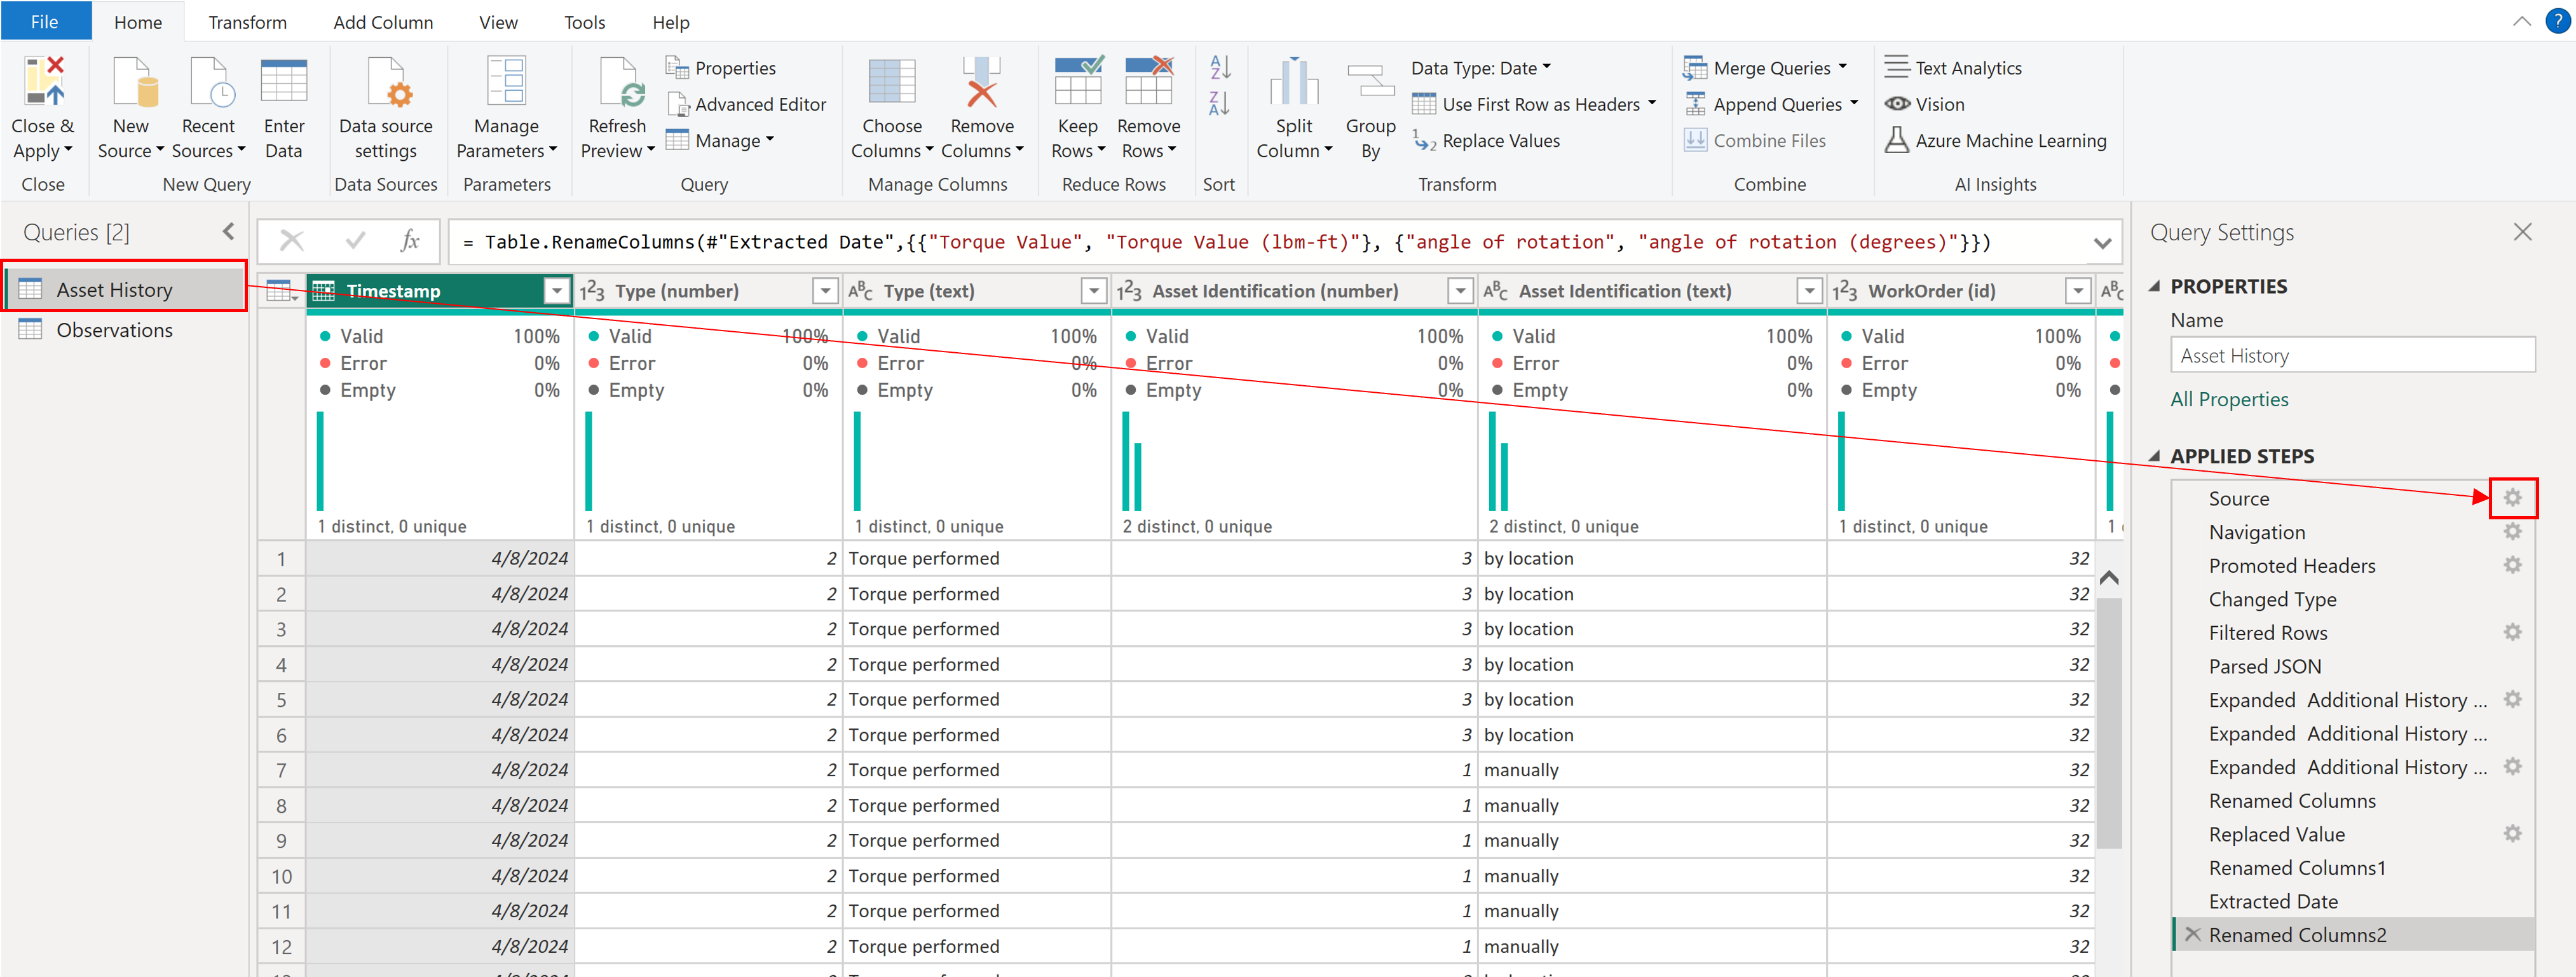Open the Data Type: Date dropdown

[1480, 68]
